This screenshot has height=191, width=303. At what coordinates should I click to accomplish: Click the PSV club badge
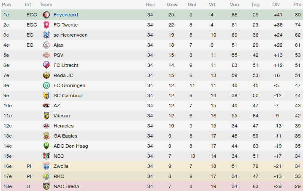tap(46, 55)
